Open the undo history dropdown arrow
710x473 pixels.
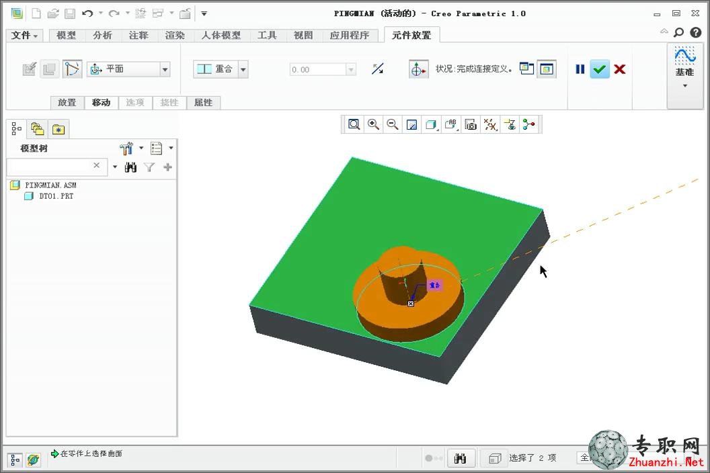coord(101,13)
